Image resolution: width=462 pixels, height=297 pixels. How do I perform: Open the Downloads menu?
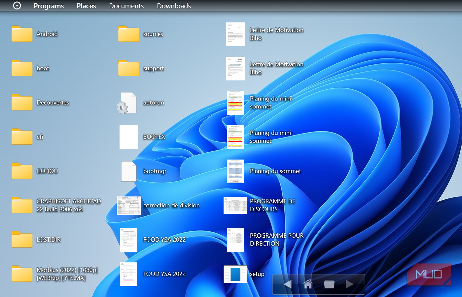pos(174,6)
